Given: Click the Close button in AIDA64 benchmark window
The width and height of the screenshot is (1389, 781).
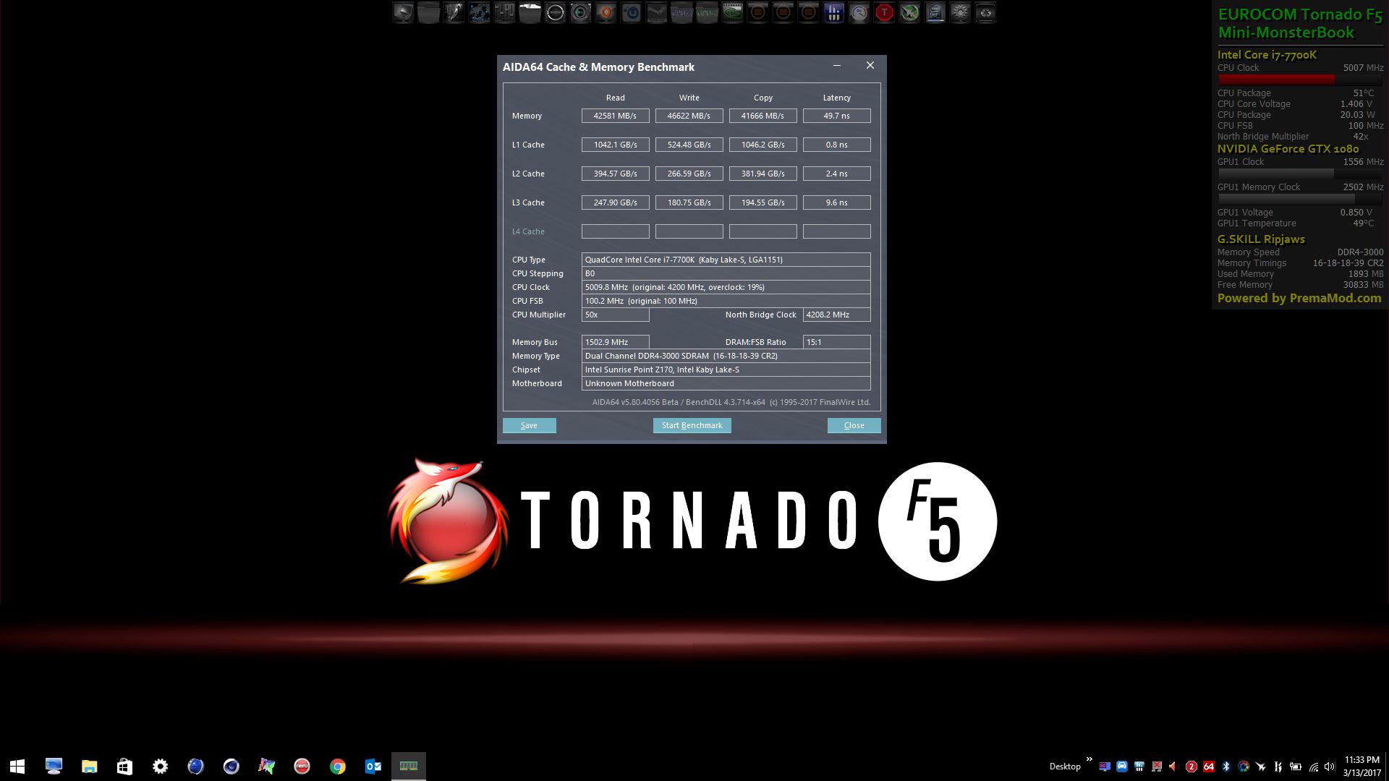Looking at the screenshot, I should (x=854, y=425).
